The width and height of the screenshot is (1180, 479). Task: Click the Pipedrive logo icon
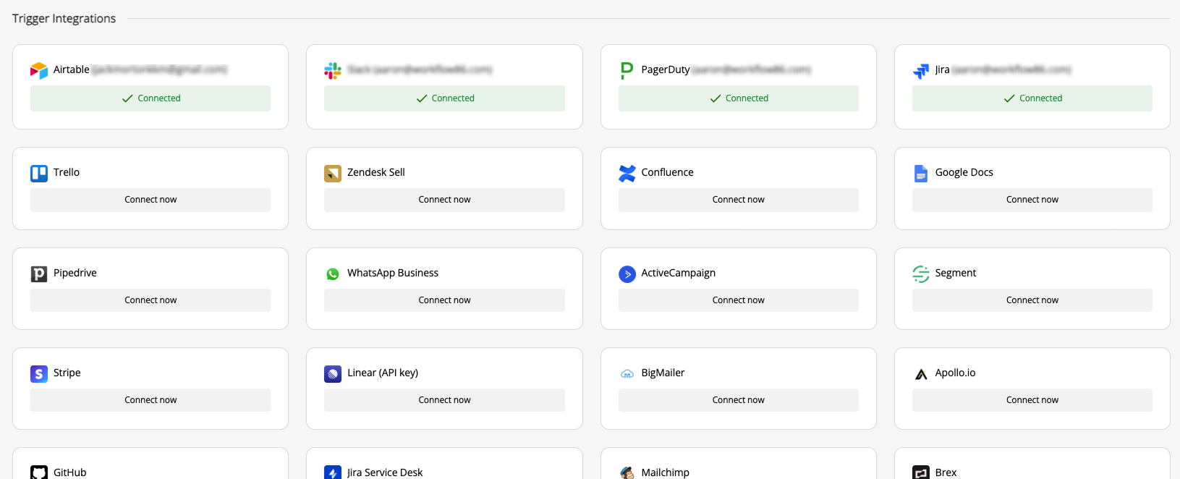coord(39,274)
